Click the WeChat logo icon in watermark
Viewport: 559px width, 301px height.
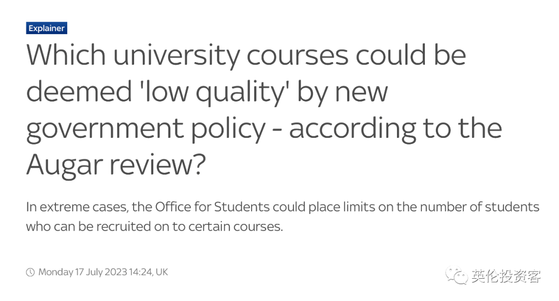pyautogui.click(x=456, y=276)
